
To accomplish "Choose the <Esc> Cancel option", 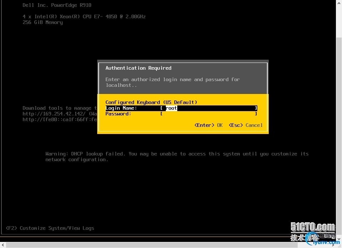I will pyautogui.click(x=246, y=125).
